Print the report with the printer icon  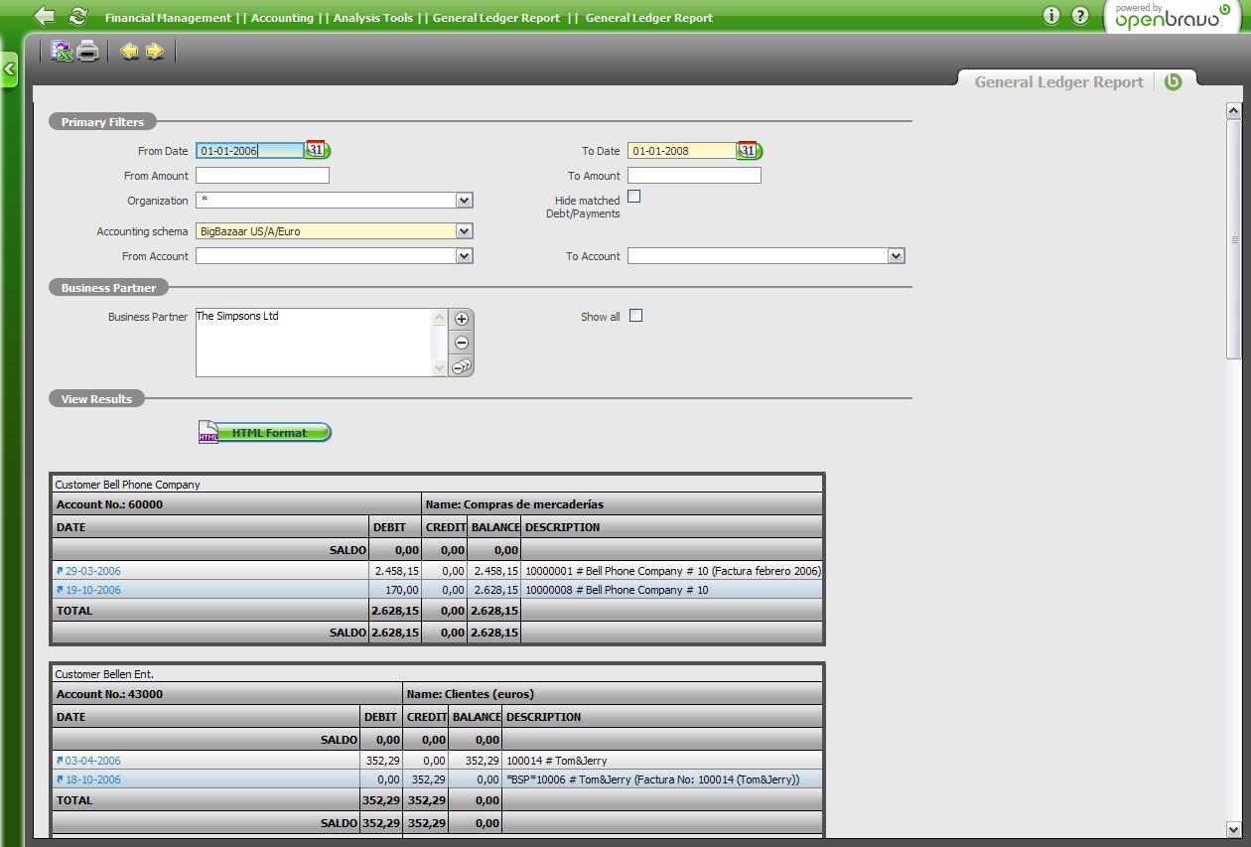[88, 51]
